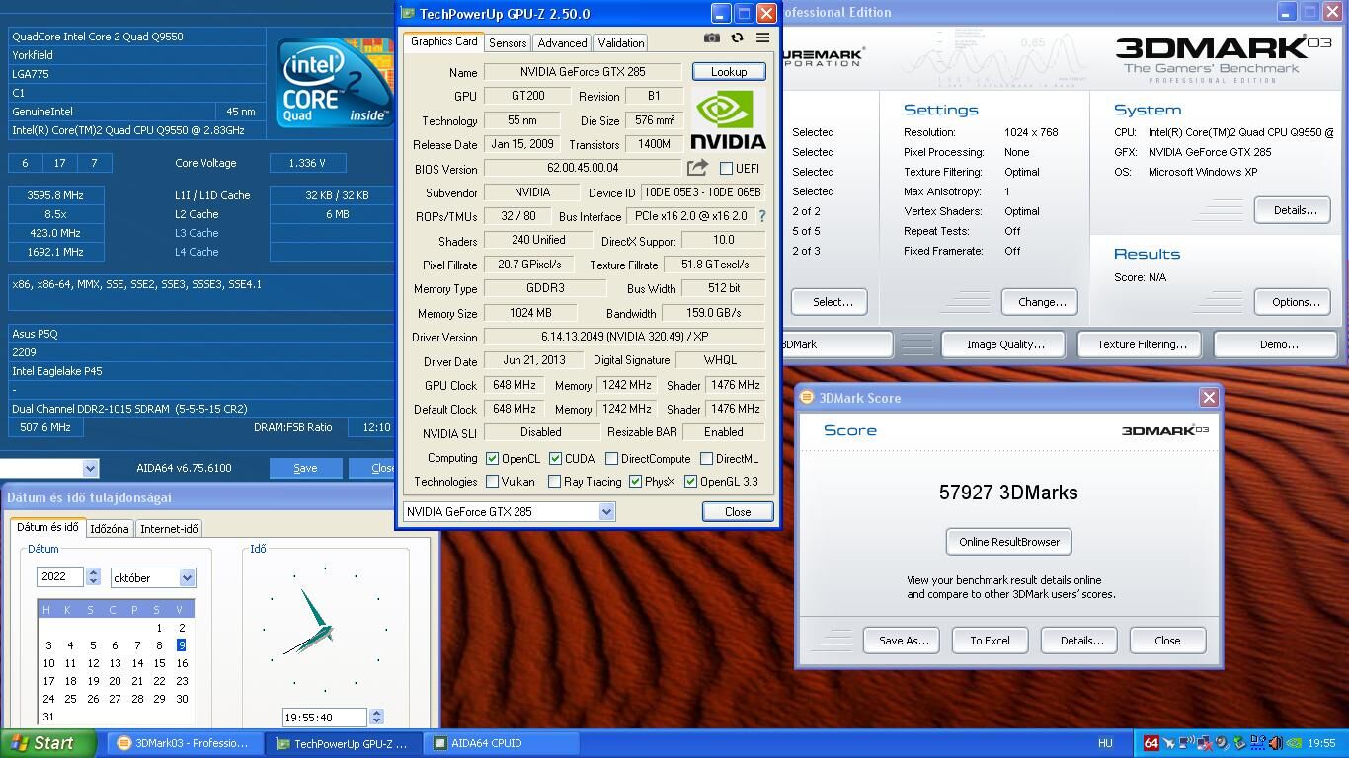Image resolution: width=1349 pixels, height=758 pixels.
Task: Click Image Quality... button
Action: click(x=1005, y=344)
